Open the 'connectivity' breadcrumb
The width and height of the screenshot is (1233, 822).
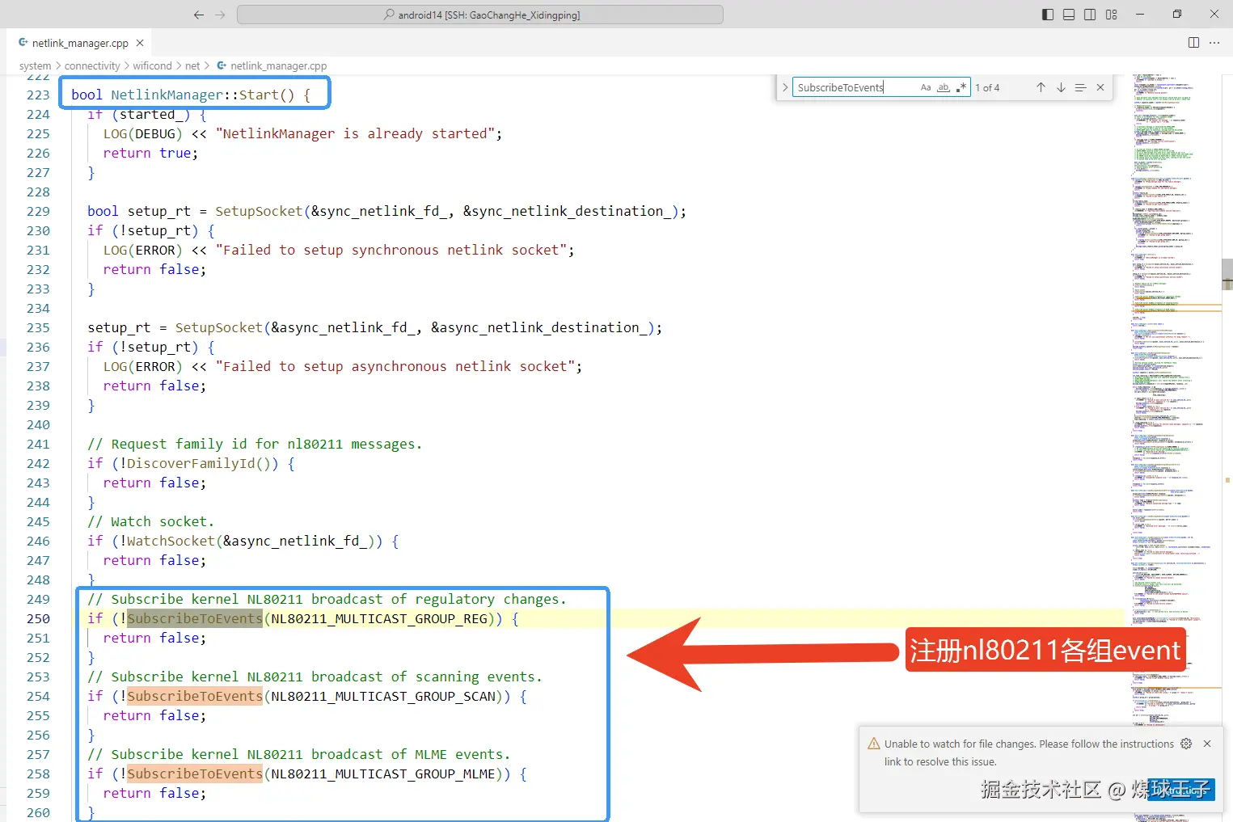(x=92, y=66)
